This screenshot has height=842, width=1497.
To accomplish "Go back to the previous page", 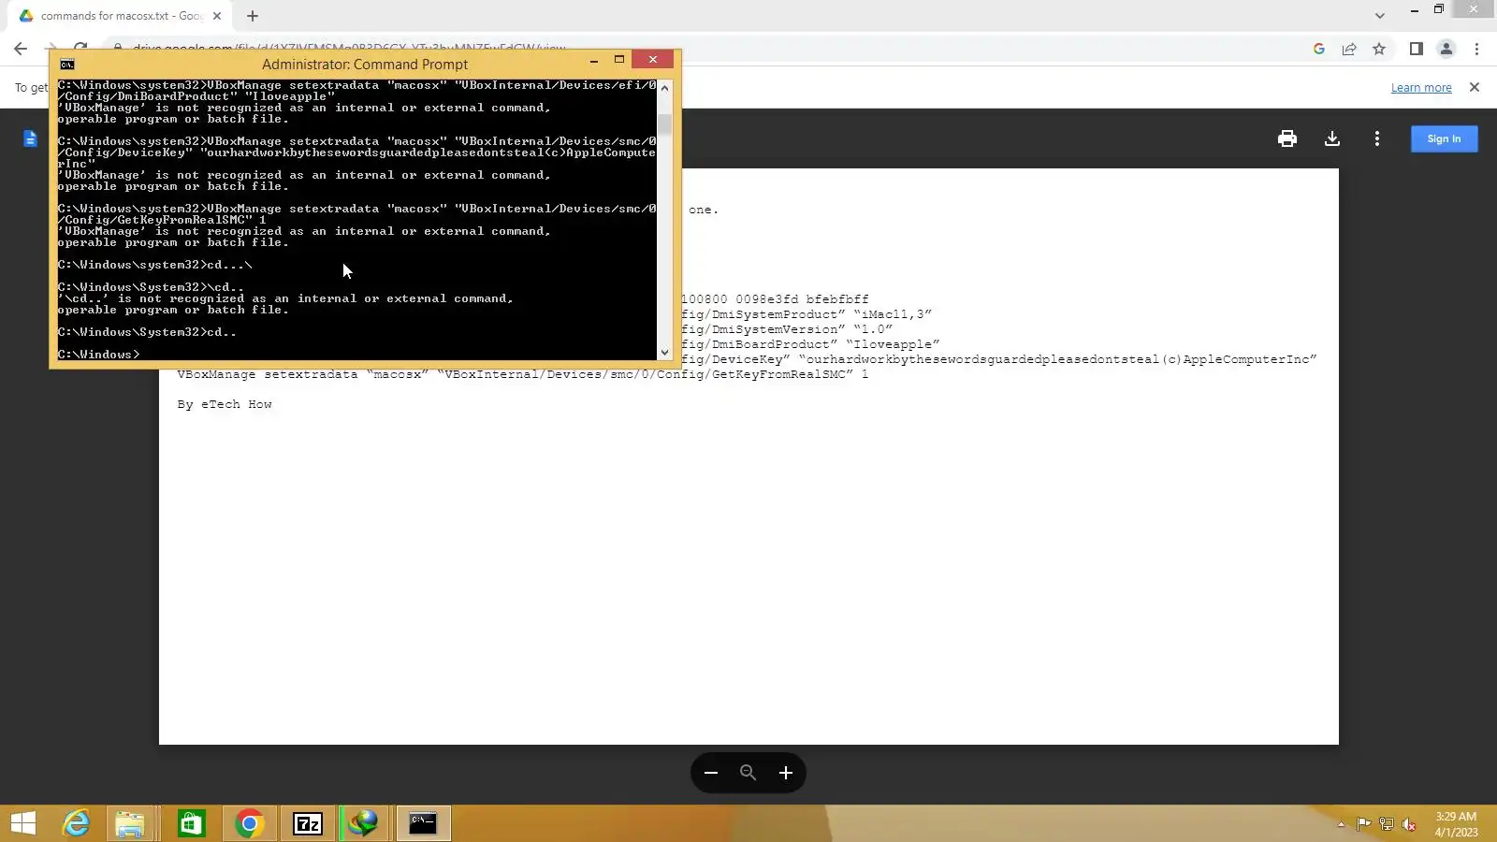I will pyautogui.click(x=21, y=49).
